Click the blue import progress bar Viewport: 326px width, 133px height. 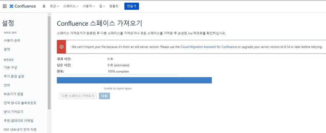click(x=134, y=80)
